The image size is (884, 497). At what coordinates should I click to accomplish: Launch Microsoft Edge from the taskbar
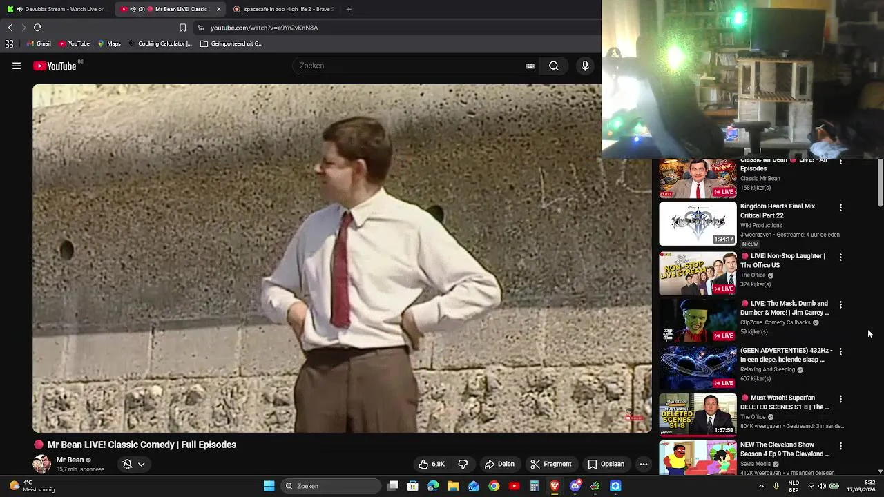tap(433, 486)
